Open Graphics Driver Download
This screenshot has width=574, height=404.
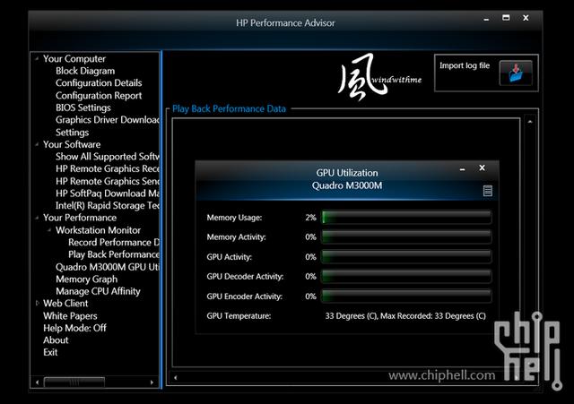[x=108, y=120]
